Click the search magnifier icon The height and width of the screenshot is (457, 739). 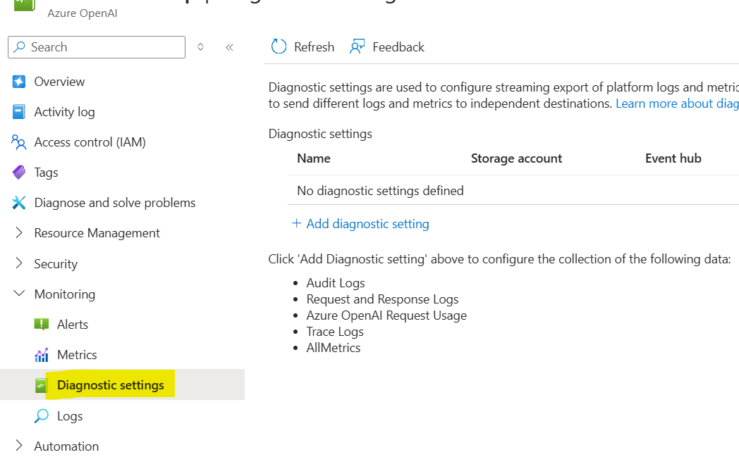click(19, 47)
